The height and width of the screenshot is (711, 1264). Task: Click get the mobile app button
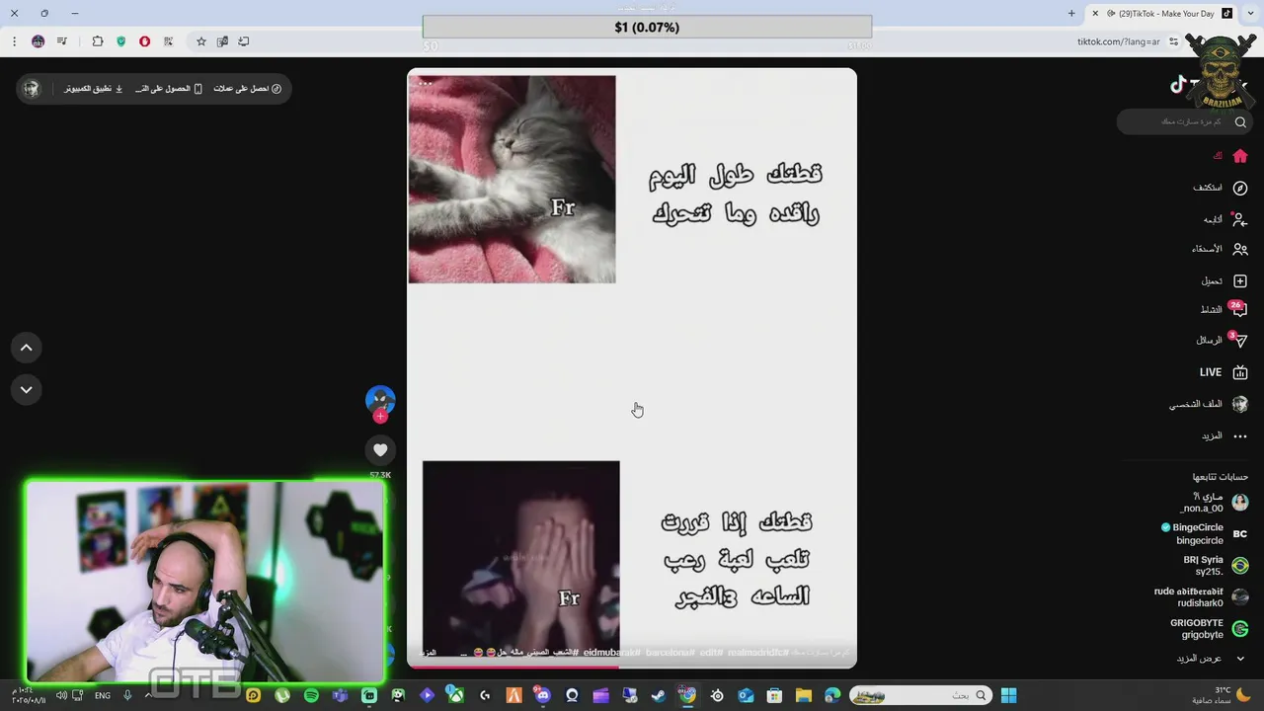click(x=170, y=89)
